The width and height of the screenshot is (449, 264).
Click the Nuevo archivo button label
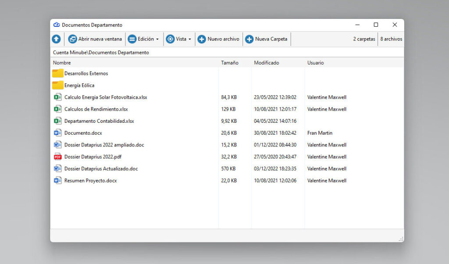tap(223, 39)
